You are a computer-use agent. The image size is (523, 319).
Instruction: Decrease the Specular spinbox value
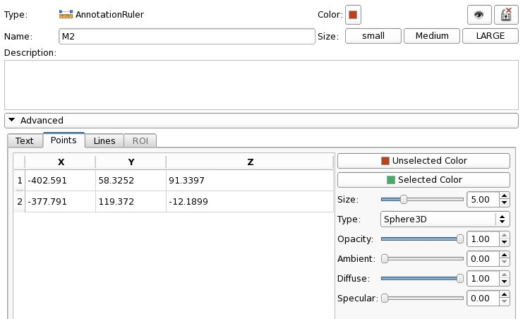coord(504,302)
